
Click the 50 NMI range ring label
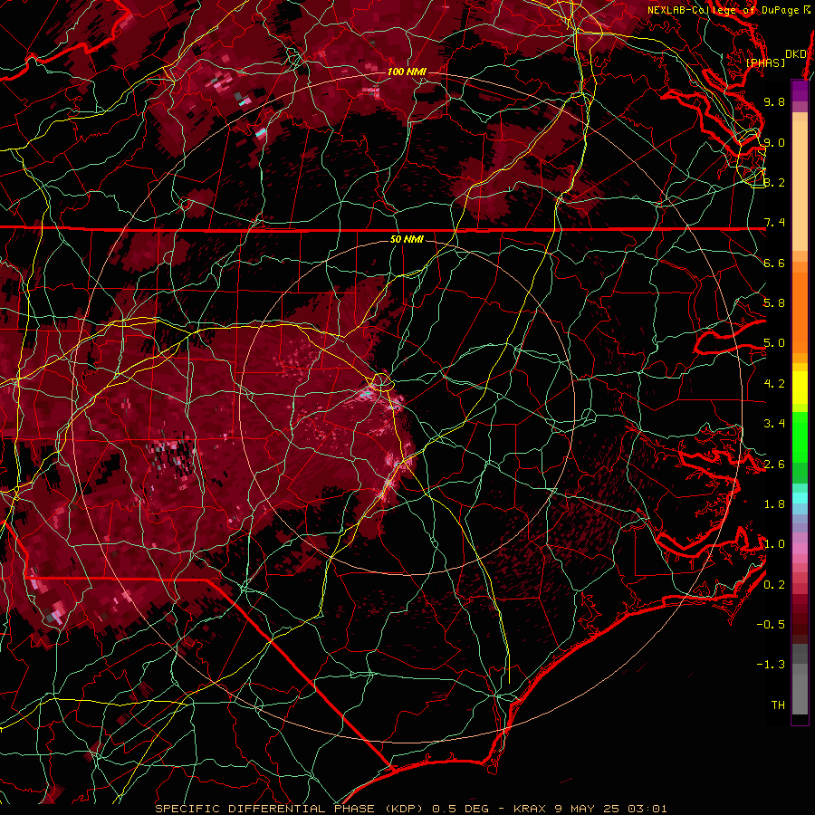407,240
